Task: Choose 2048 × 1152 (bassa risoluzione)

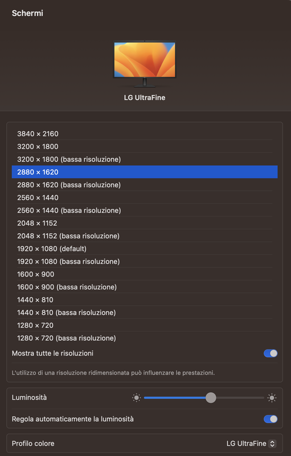Action: coord(145,236)
